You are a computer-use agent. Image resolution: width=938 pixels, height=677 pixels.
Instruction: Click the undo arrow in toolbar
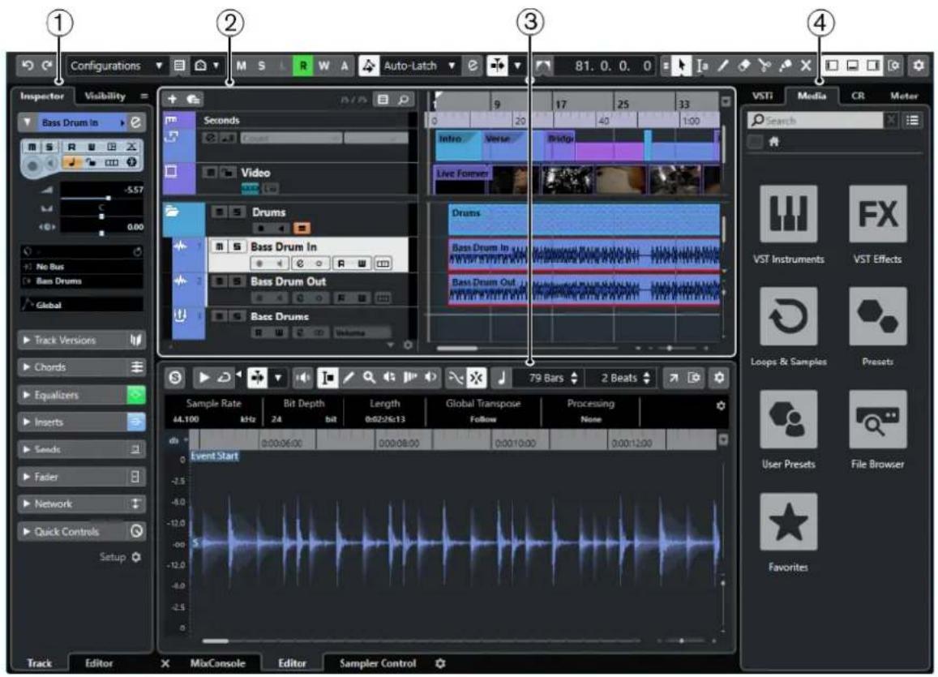point(28,65)
